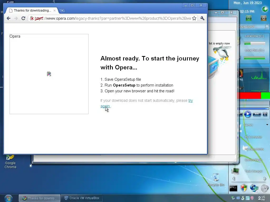View insecure HTTPS site information icon

(x=32, y=18)
